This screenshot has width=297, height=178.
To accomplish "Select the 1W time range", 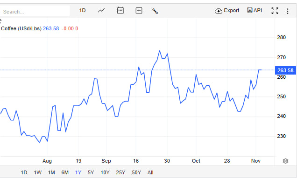I will [38, 172].
